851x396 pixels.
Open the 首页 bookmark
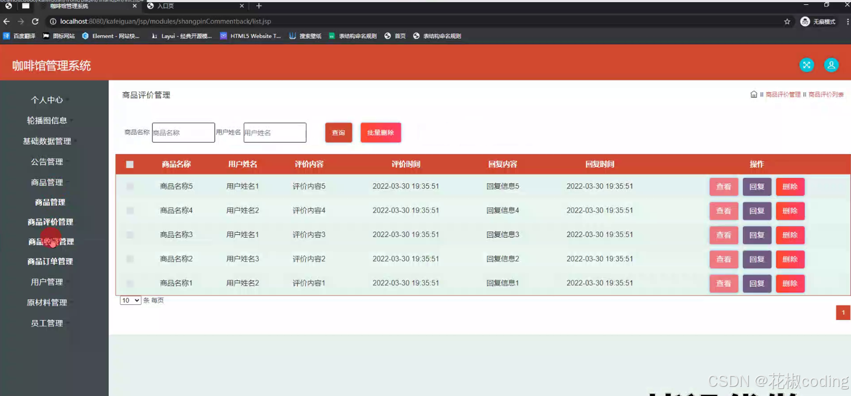(395, 36)
